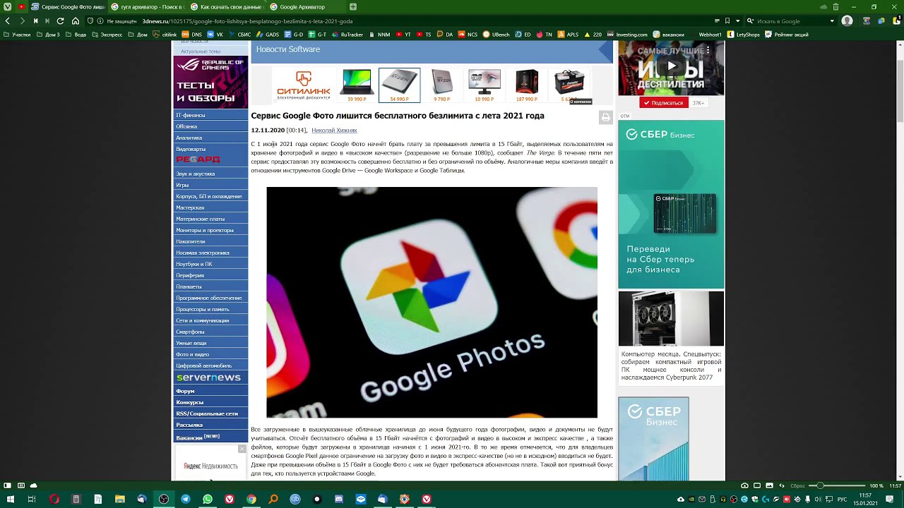This screenshot has width=904, height=508.
Task: Switch to the 'Google Архиватор' tab
Action: click(305, 7)
